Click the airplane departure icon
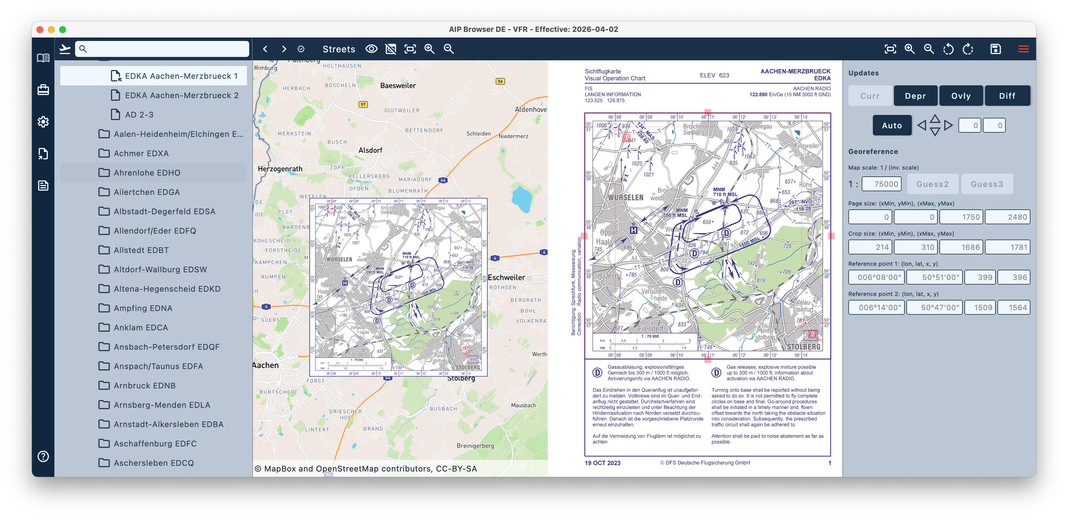Screen dimensions: 1068x519 [65, 49]
